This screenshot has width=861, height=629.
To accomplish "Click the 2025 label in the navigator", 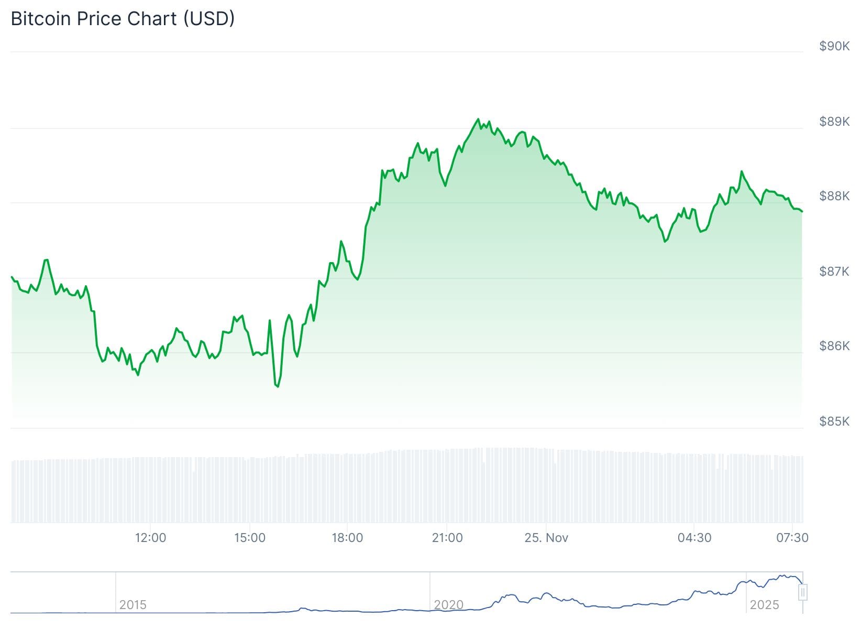I will pyautogui.click(x=764, y=605).
